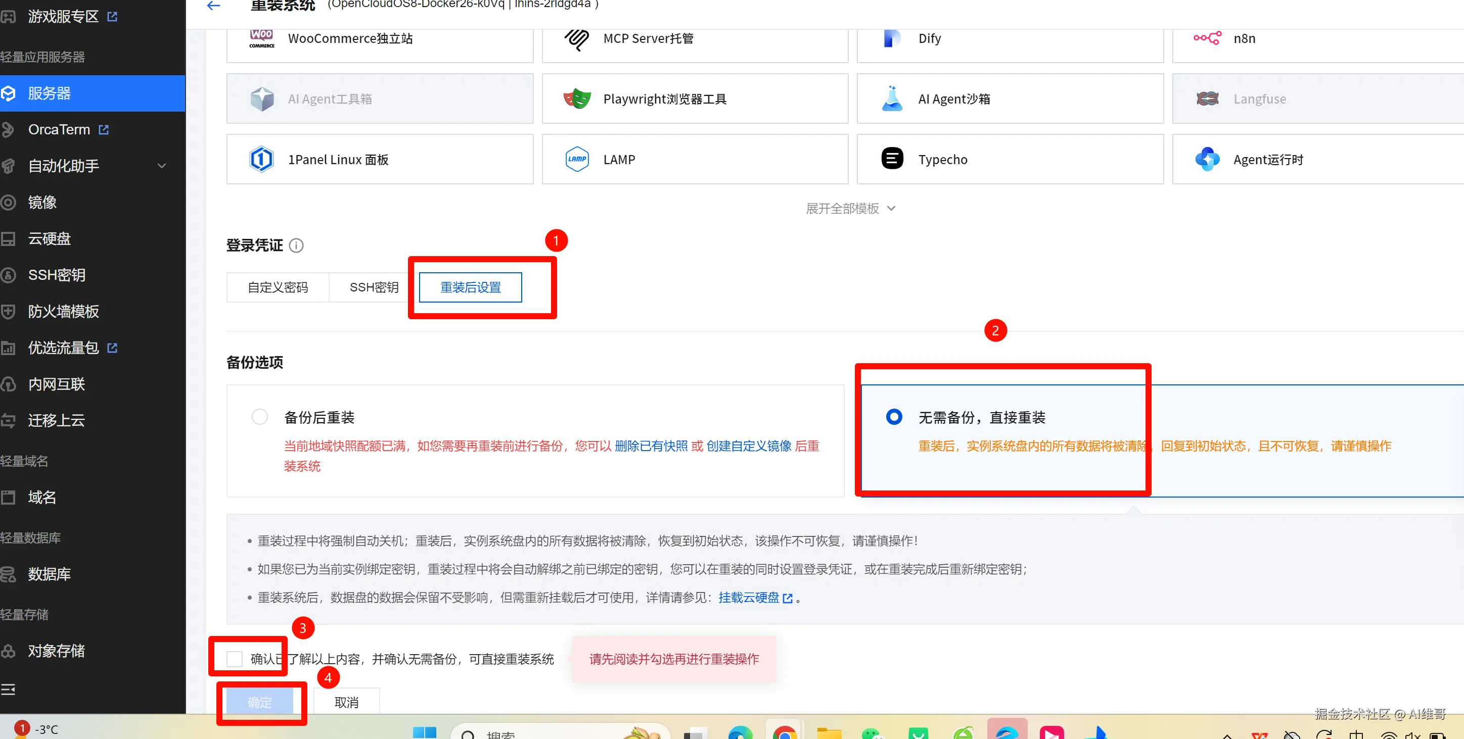This screenshot has height=739, width=1464.
Task: Open the Chrome icon in the taskbar
Action: click(x=784, y=732)
